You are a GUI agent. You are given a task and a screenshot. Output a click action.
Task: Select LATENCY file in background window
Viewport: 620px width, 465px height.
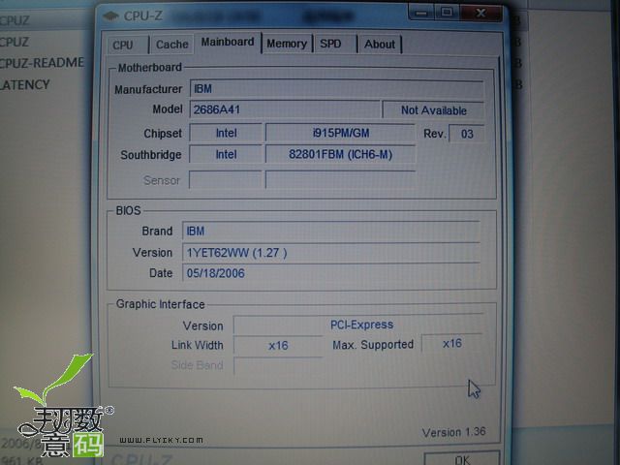[24, 84]
